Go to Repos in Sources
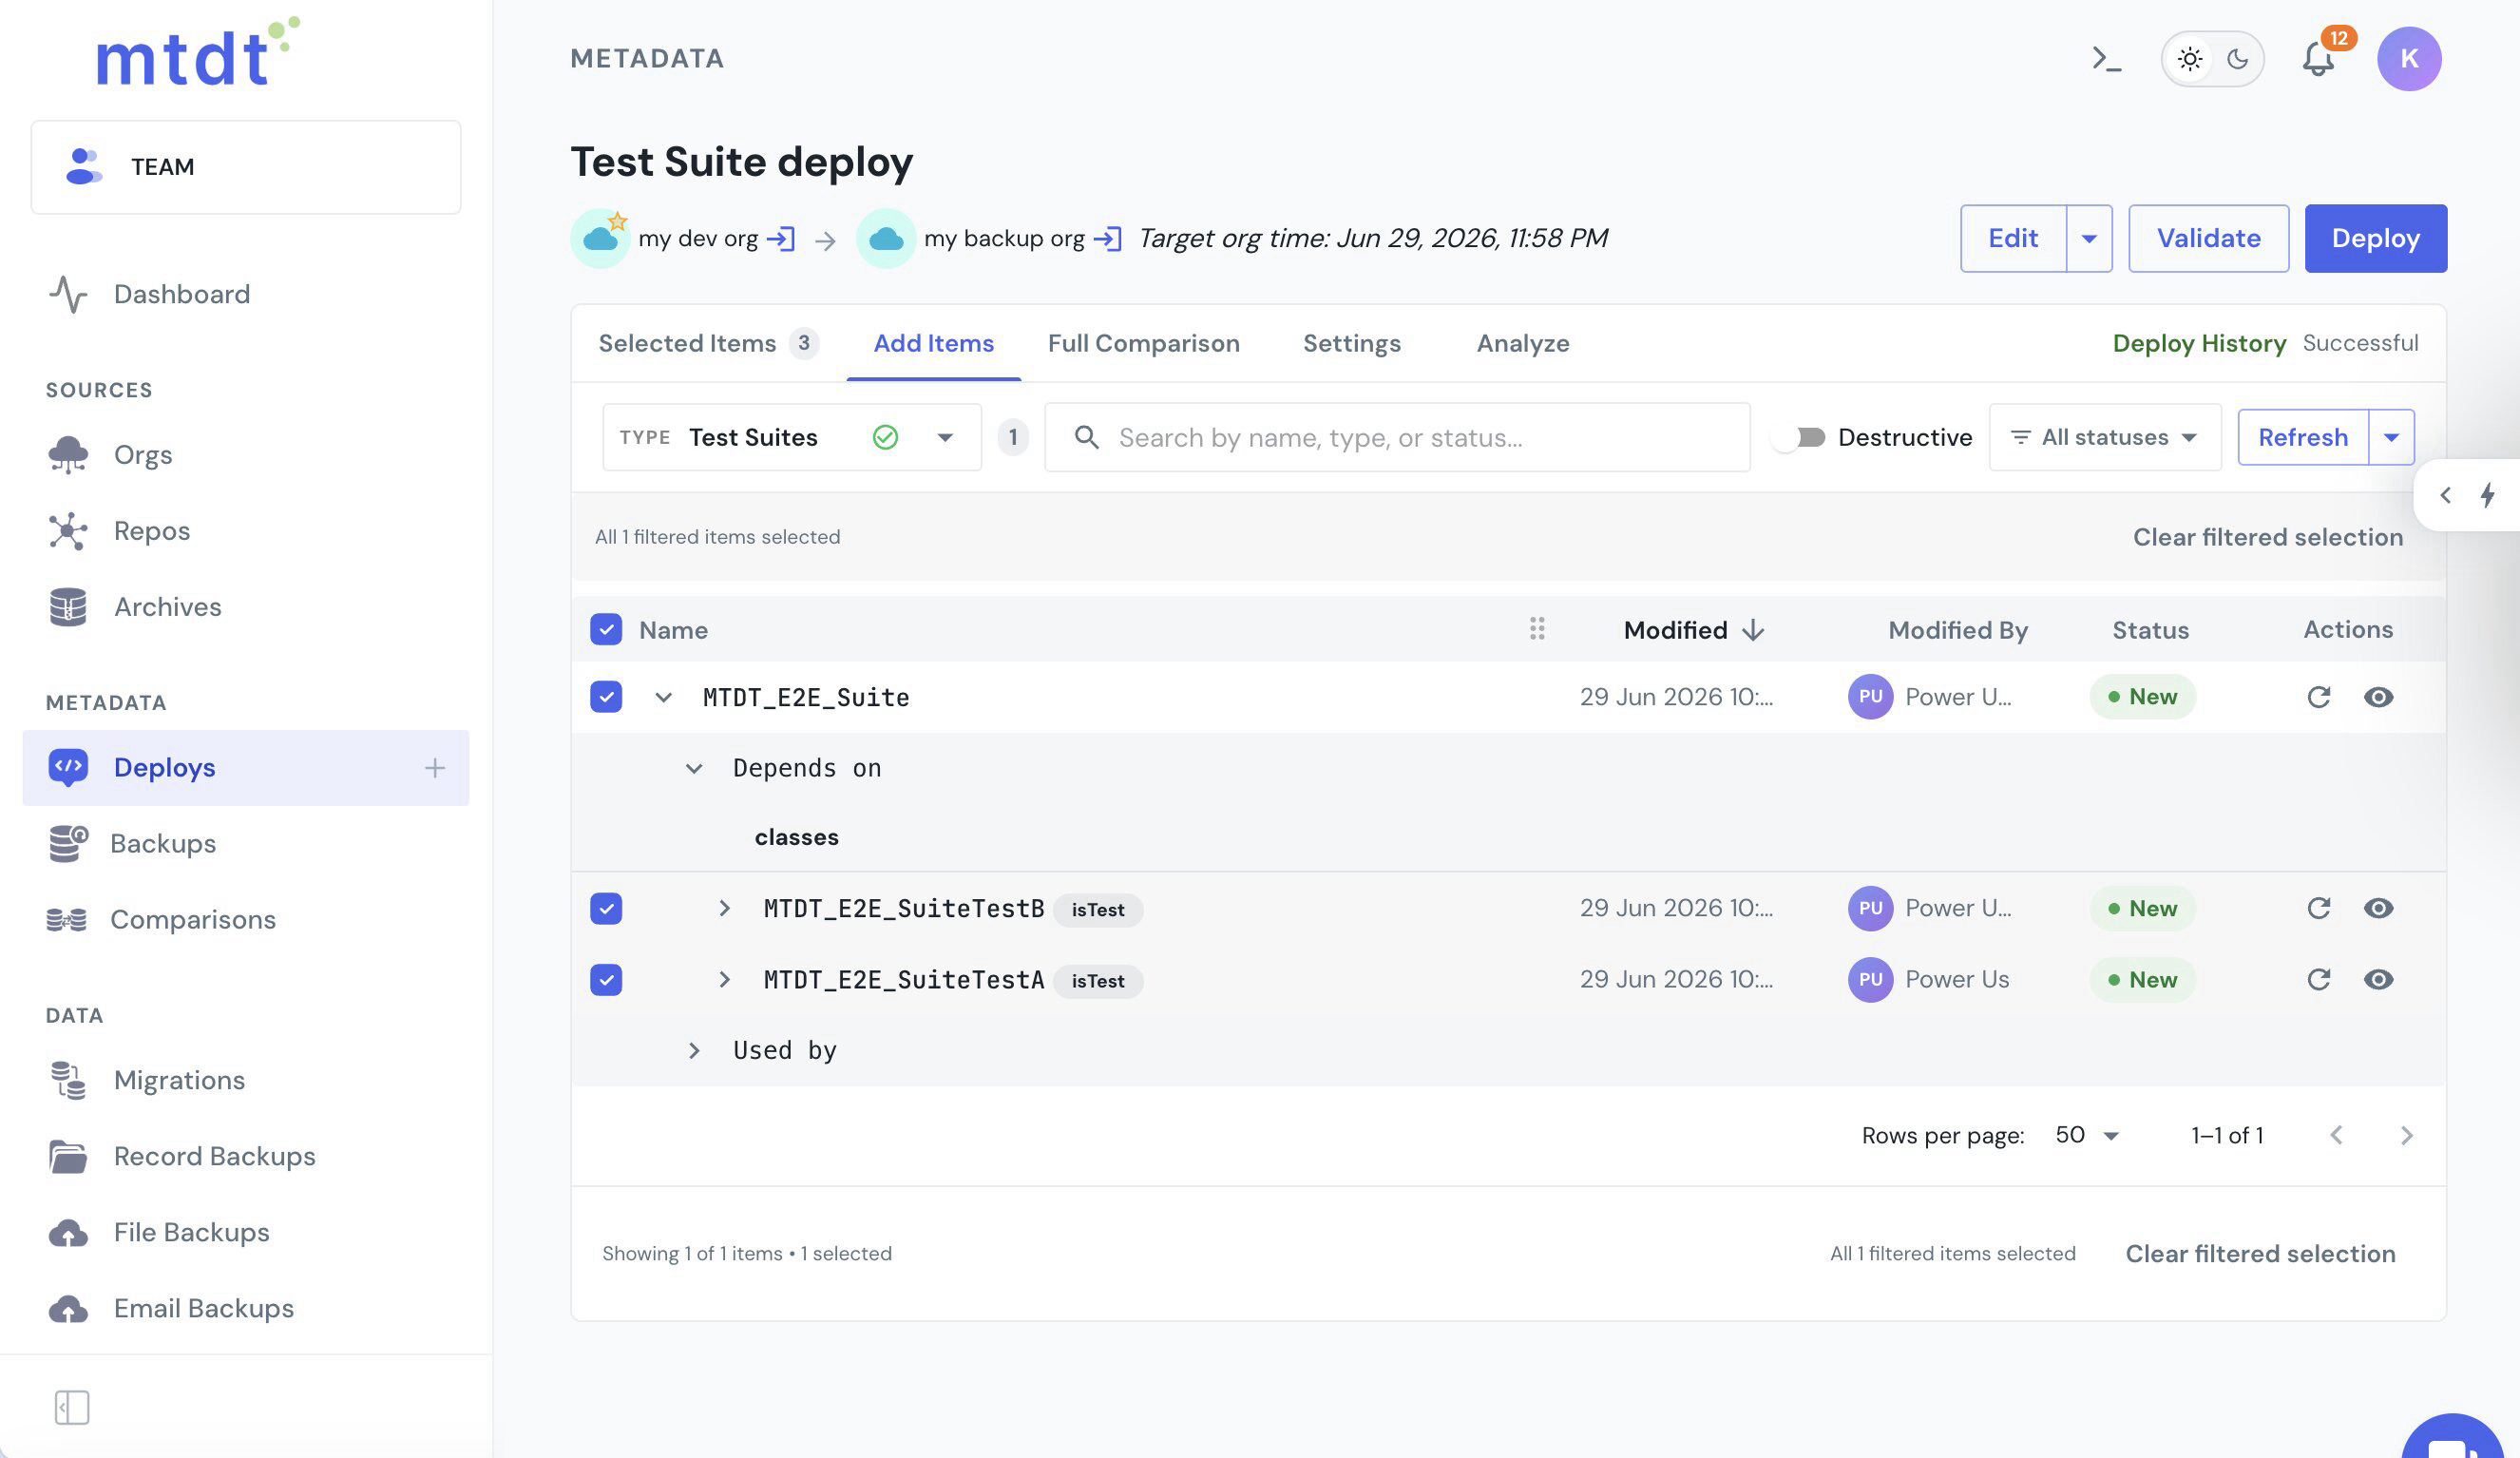2520x1458 pixels. [246, 531]
